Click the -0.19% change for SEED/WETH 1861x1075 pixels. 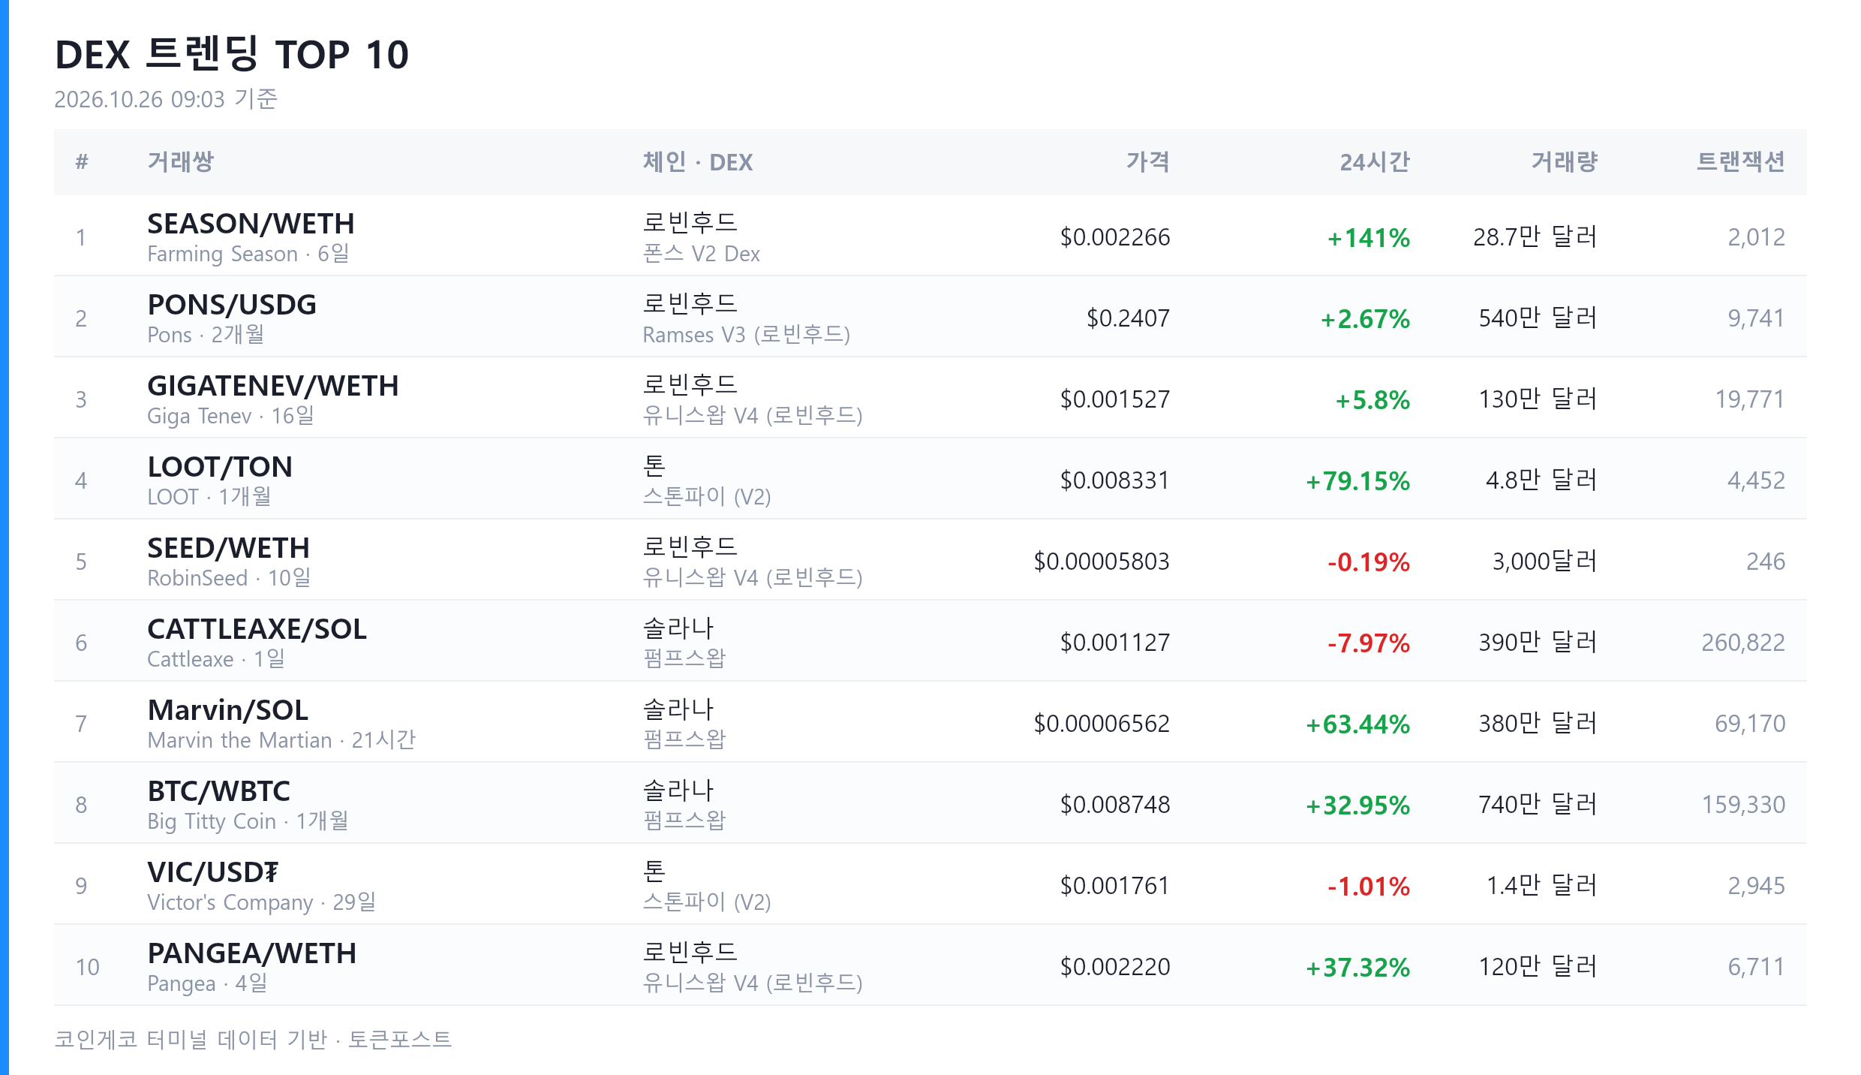(1369, 562)
